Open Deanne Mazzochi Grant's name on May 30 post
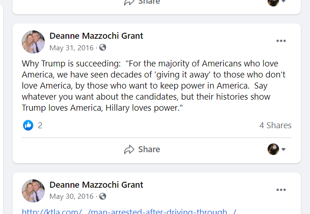Viewport: 310px width, 214px height. (96, 184)
